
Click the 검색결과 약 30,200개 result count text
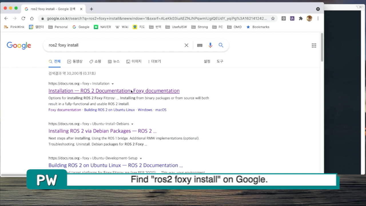coord(72,73)
